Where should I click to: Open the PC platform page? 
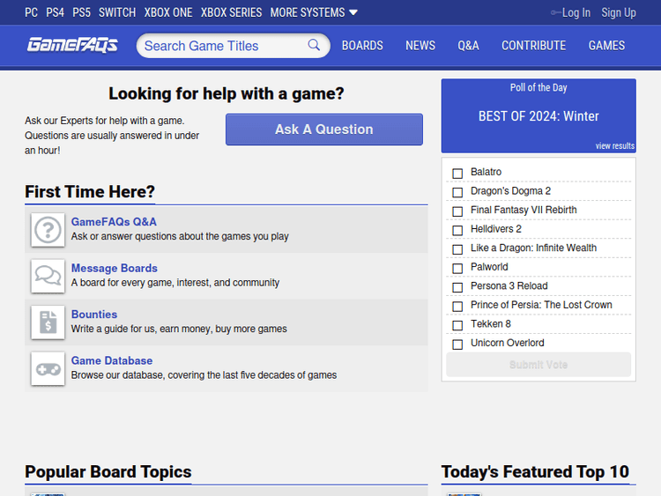31,12
